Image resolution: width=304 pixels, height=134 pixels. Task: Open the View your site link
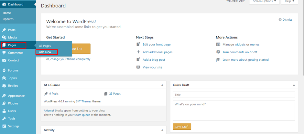click(x=152, y=67)
